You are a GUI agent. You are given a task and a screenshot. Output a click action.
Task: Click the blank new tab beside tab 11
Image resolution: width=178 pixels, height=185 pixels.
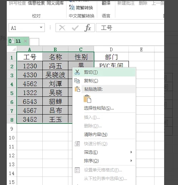34,42
